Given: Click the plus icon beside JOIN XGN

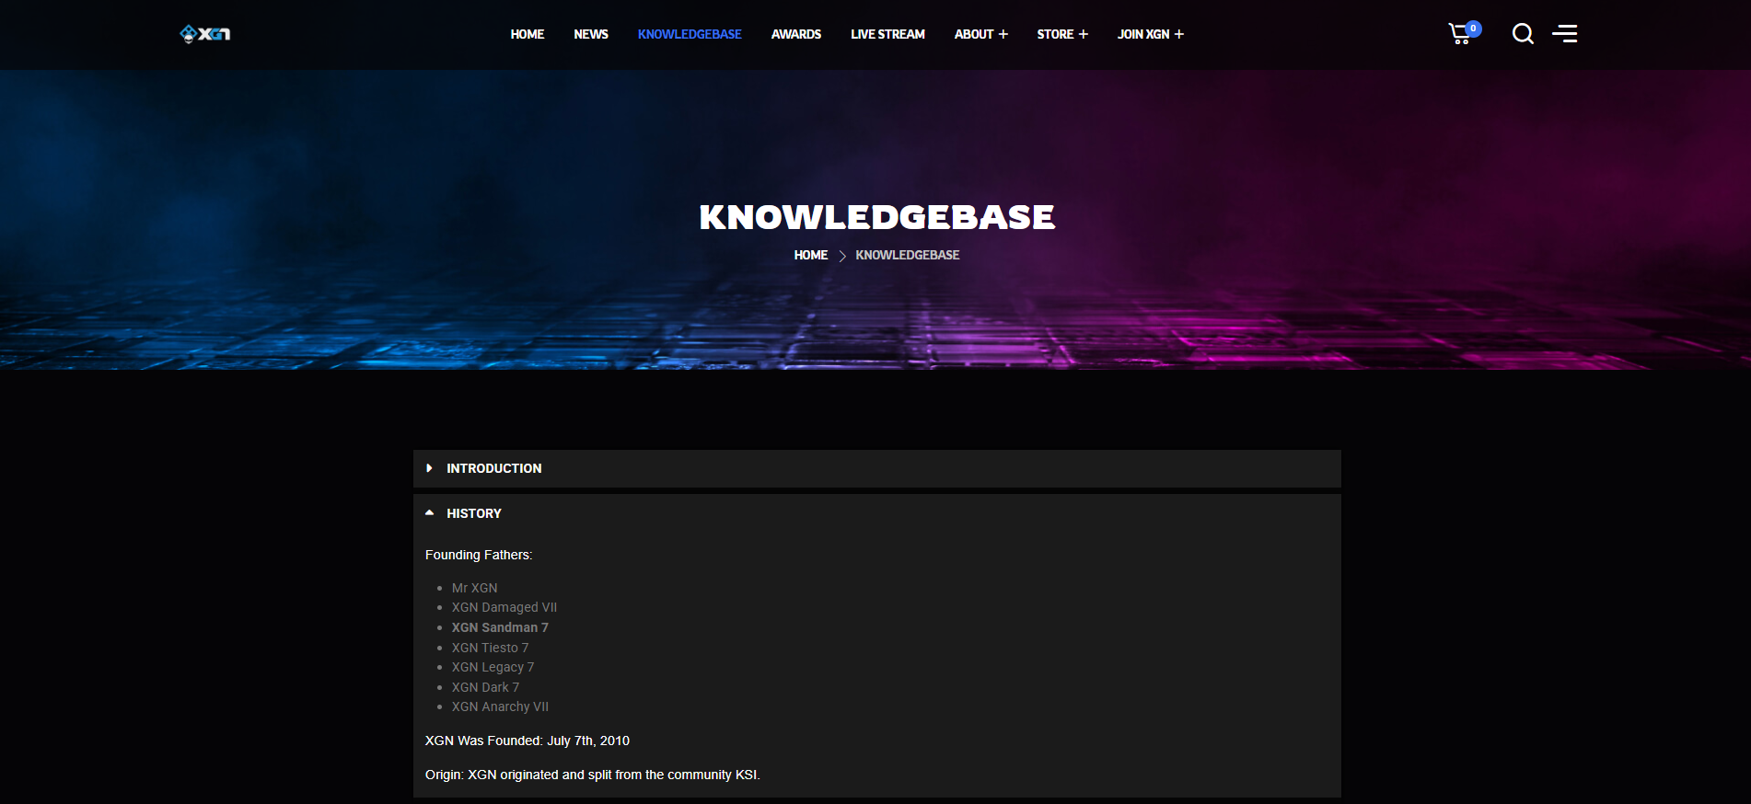Looking at the screenshot, I should [1179, 34].
